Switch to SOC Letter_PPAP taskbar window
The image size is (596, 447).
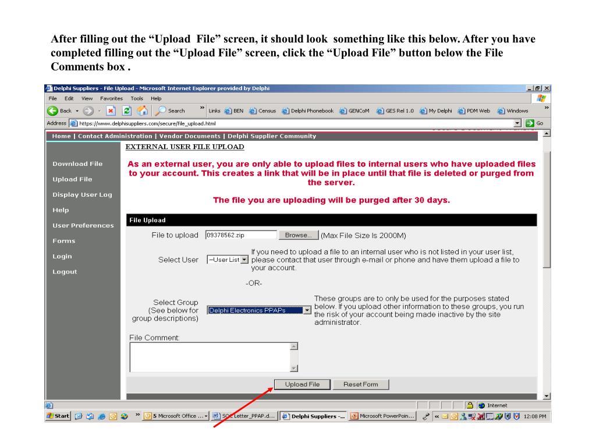[x=243, y=416]
